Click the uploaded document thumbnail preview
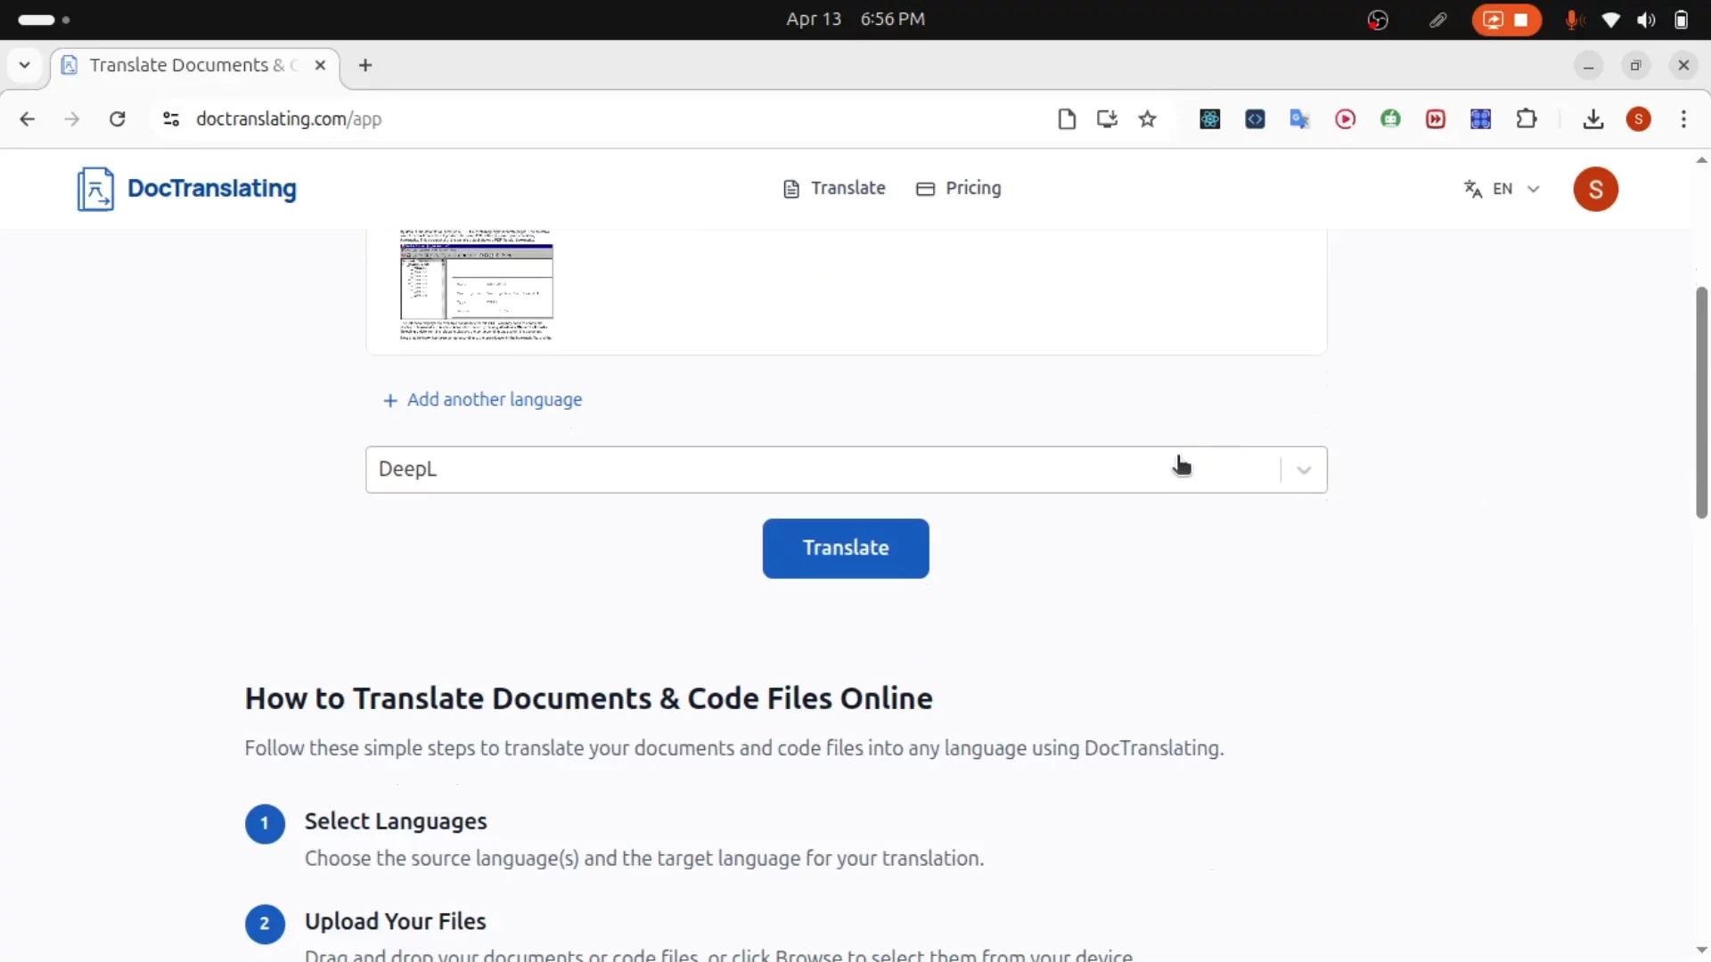The image size is (1711, 962). pos(477,285)
